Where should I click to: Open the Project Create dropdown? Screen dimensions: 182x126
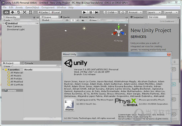click(8, 66)
